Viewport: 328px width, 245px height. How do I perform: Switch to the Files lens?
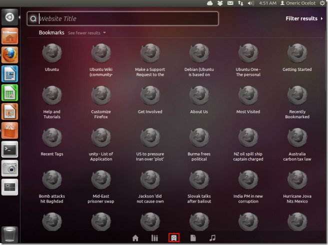pos(193,238)
